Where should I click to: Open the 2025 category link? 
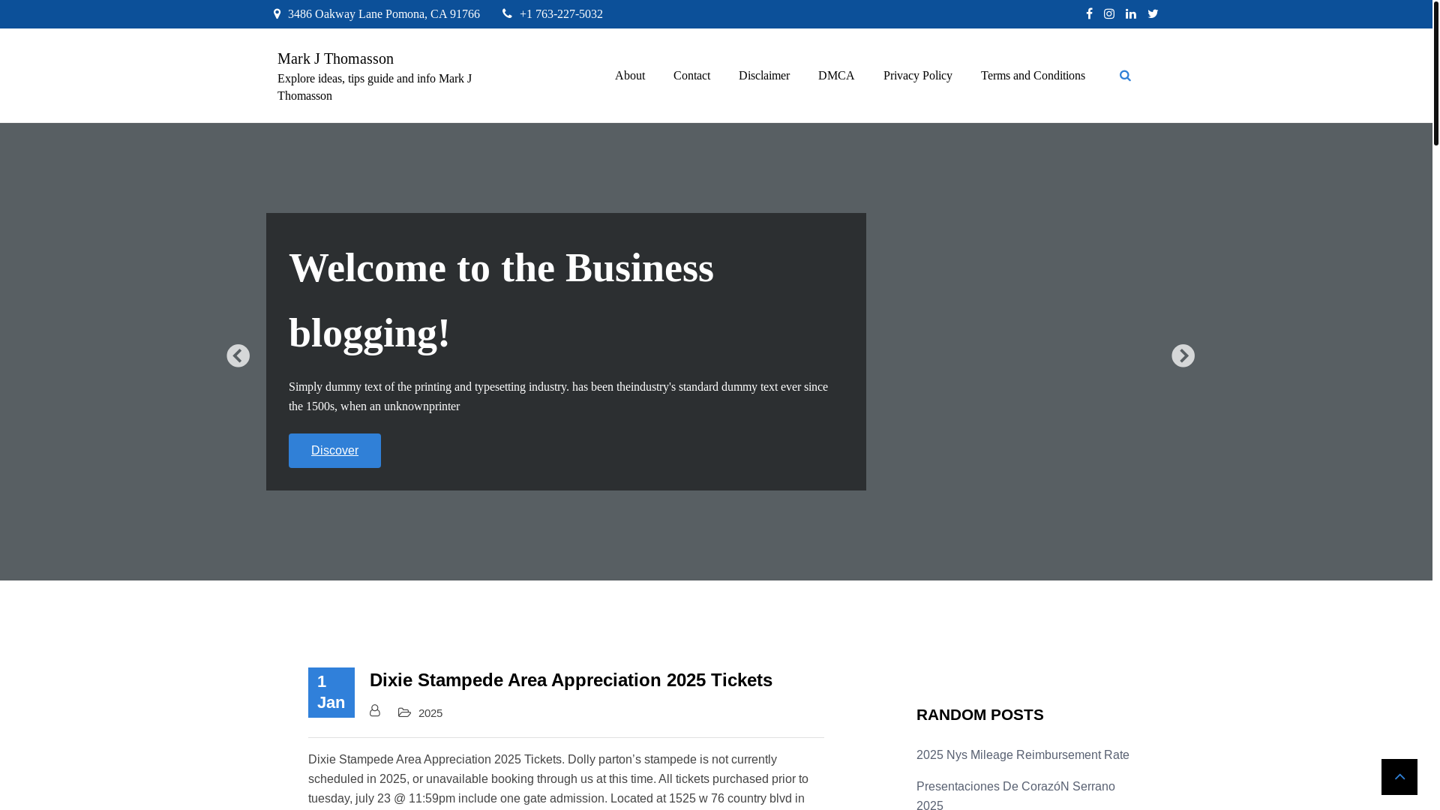(430, 713)
